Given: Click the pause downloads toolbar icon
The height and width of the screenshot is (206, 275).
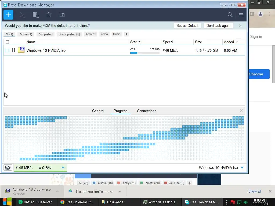Looking at the screenshot, I should coord(36,15).
